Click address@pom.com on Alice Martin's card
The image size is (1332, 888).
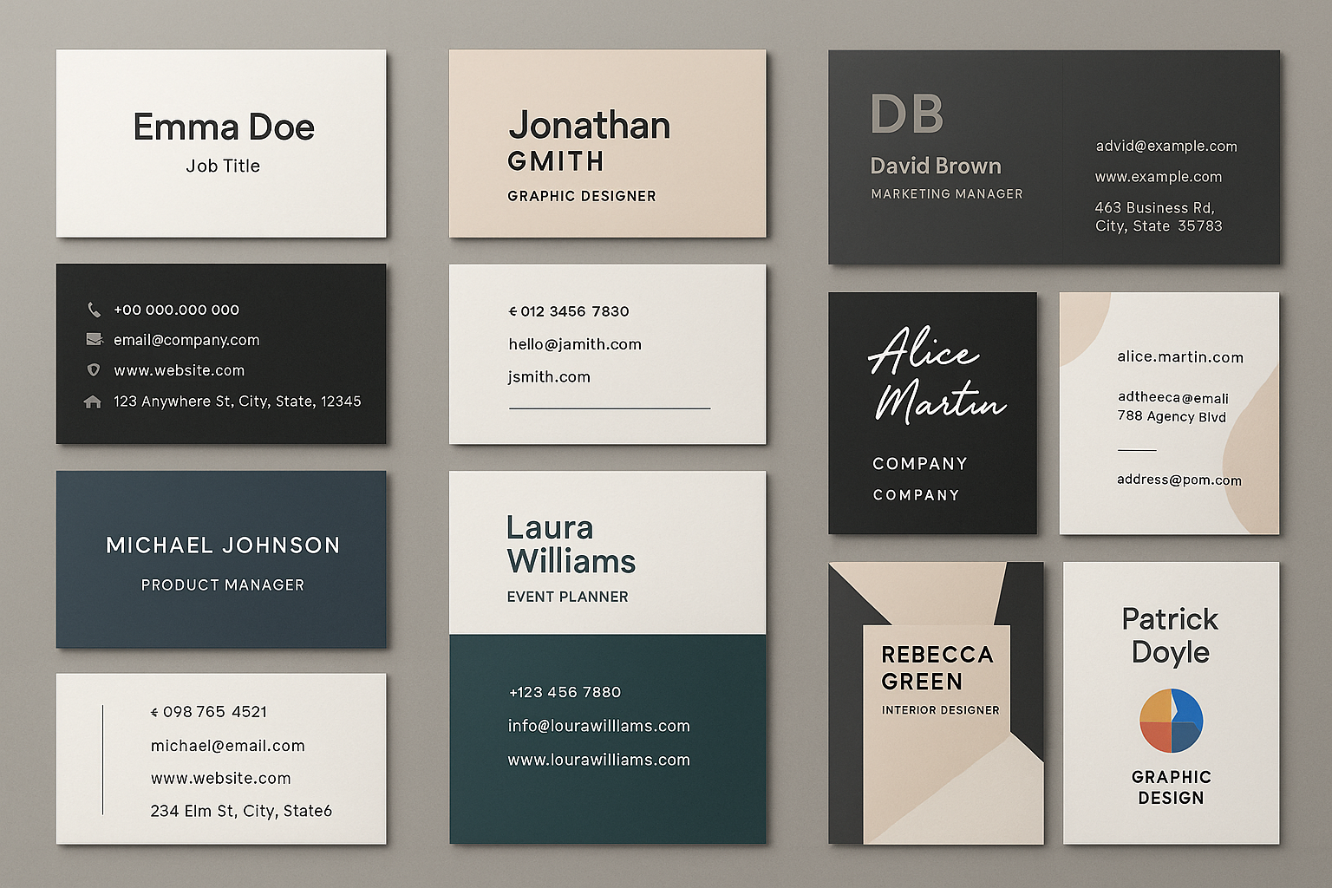tap(1179, 480)
